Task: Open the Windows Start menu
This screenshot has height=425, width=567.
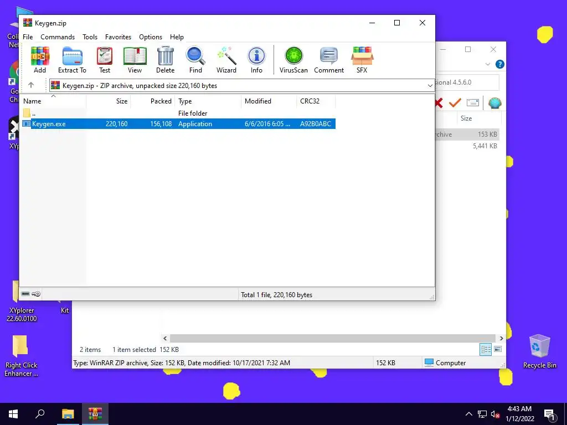Action: 13,414
